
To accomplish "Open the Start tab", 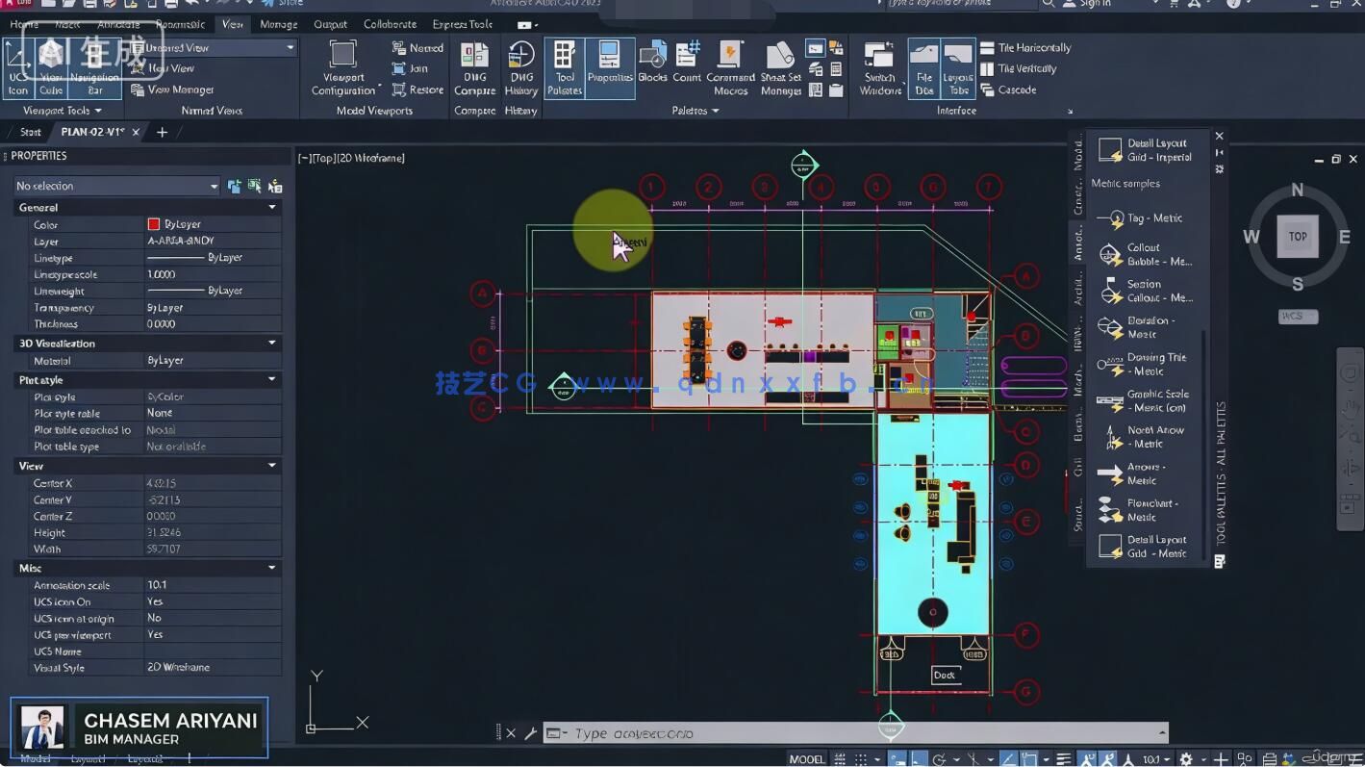I will coord(29,132).
